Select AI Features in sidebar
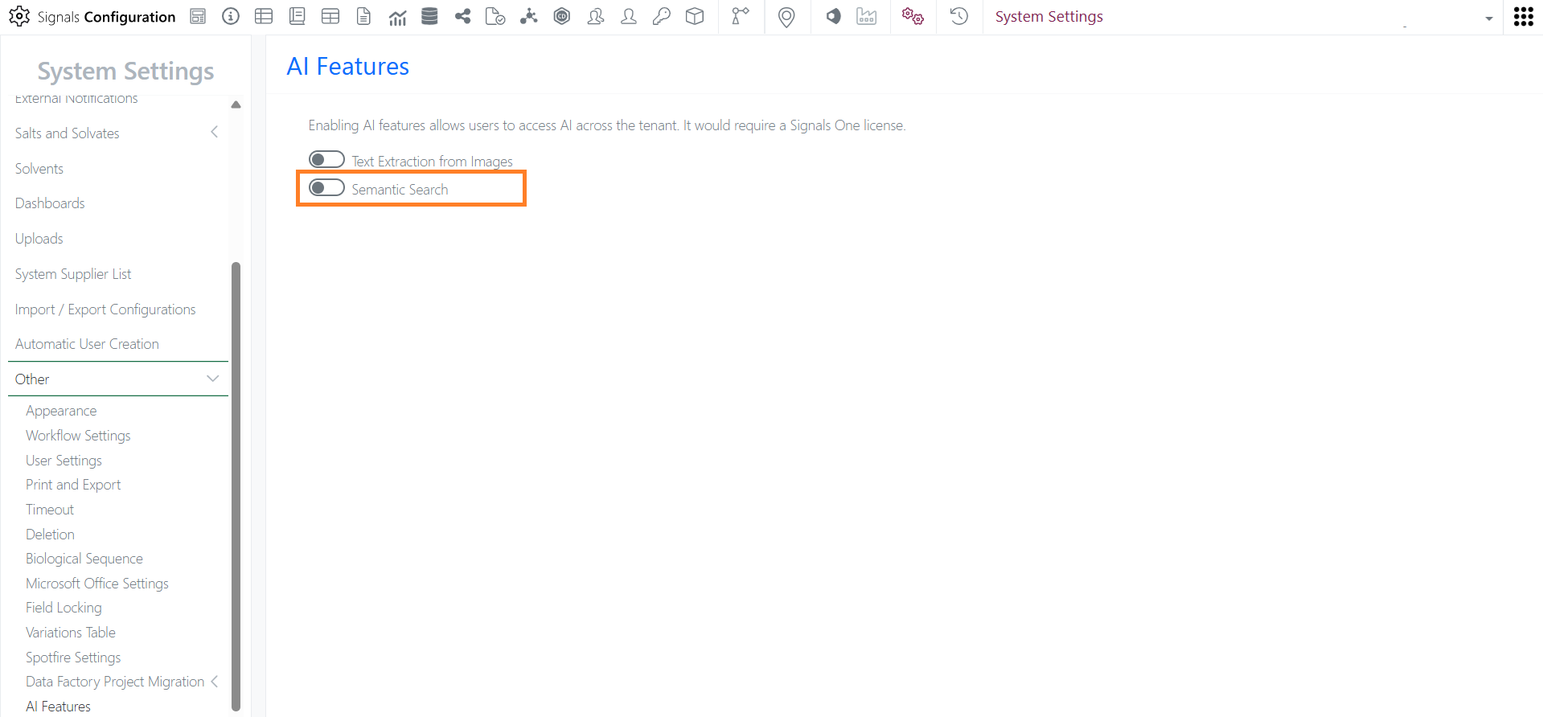This screenshot has height=717, width=1543. pos(58,707)
